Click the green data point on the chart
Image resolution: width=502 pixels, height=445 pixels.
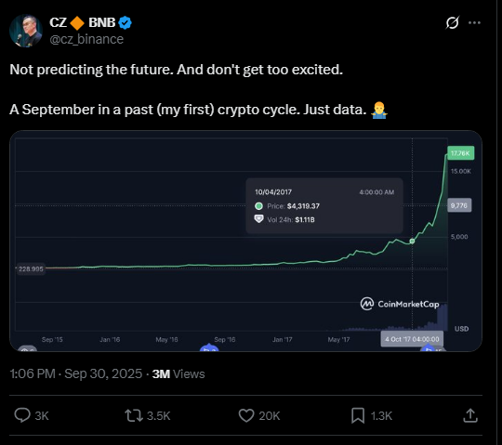click(412, 241)
